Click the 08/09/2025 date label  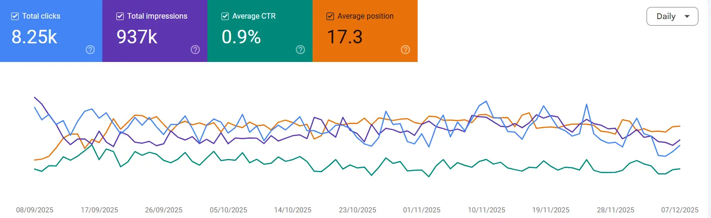tap(35, 210)
